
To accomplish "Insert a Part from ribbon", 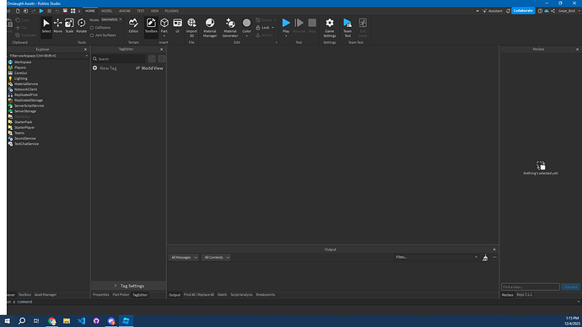I will click(164, 24).
